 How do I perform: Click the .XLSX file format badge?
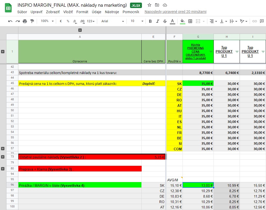tap(136, 5)
